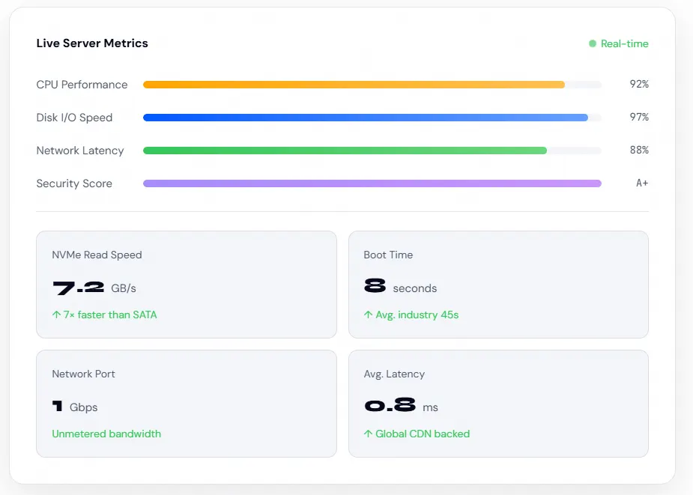Click the 0.8 latency value

[x=390, y=405]
